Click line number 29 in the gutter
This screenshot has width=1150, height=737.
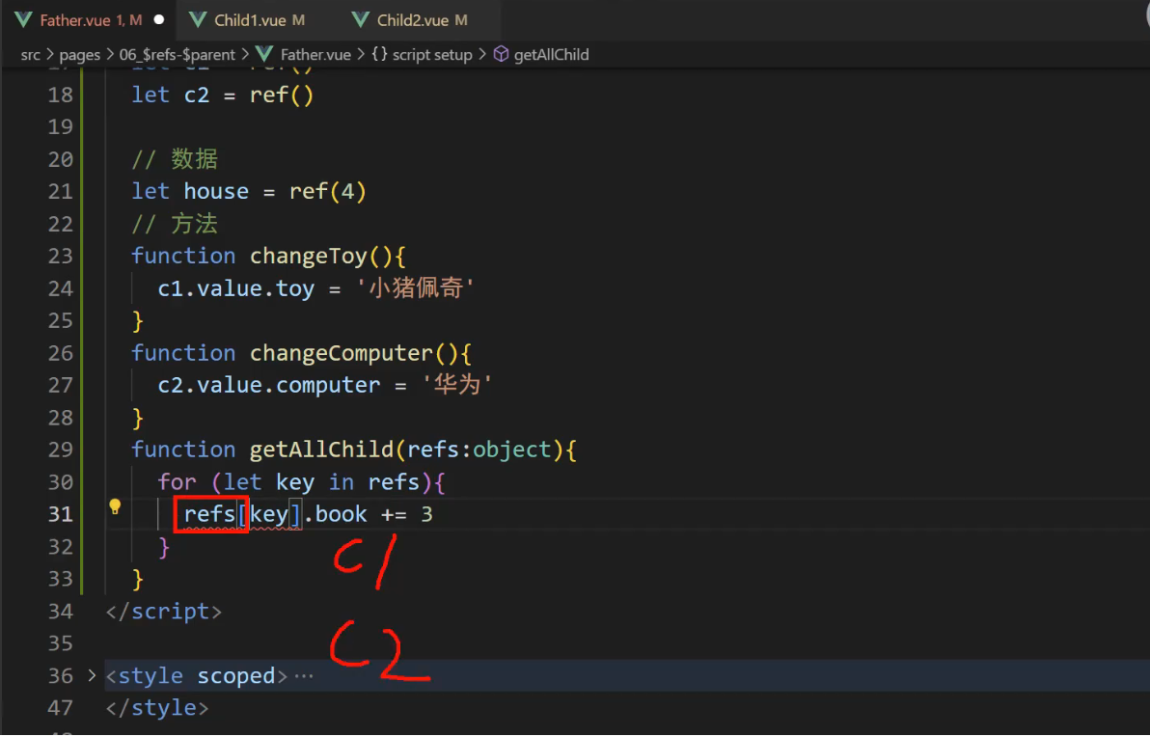[x=60, y=450]
